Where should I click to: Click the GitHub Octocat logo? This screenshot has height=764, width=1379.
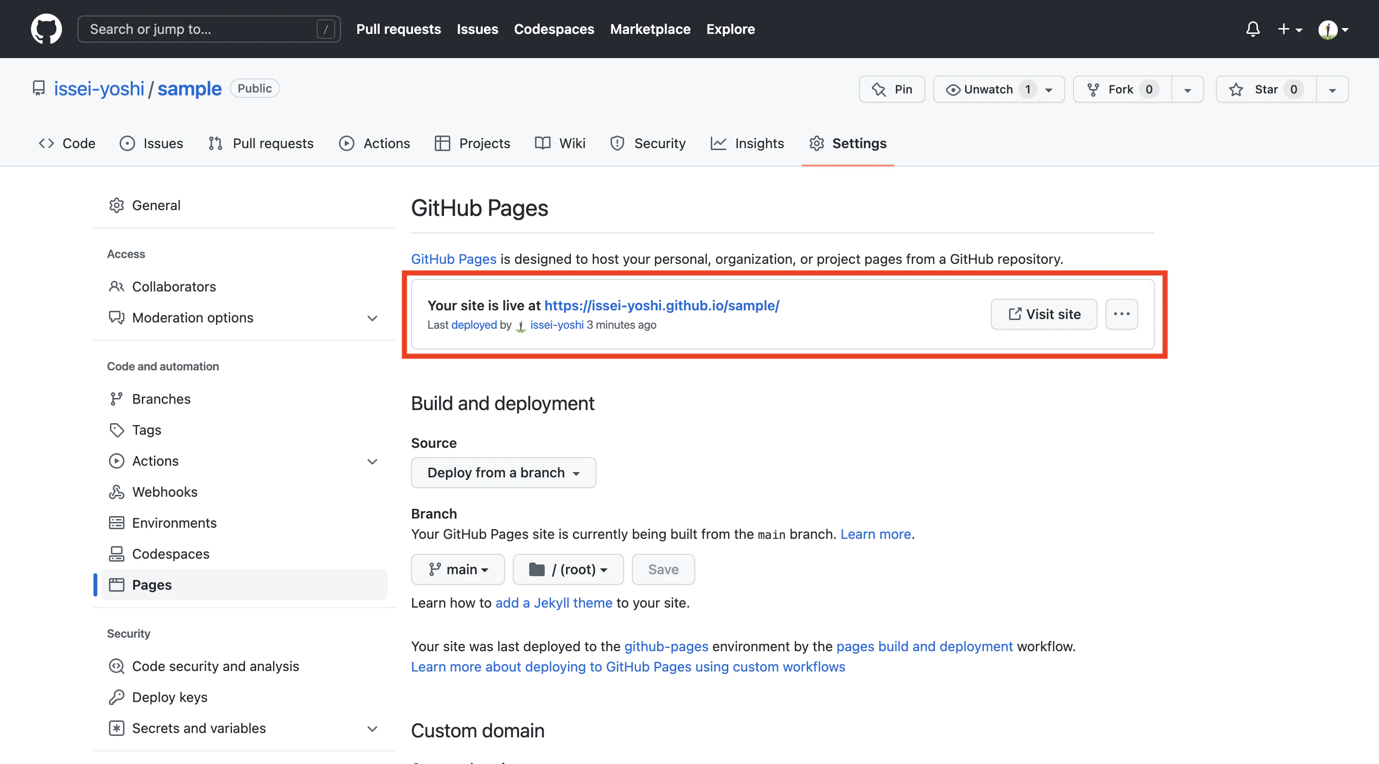[x=46, y=29]
